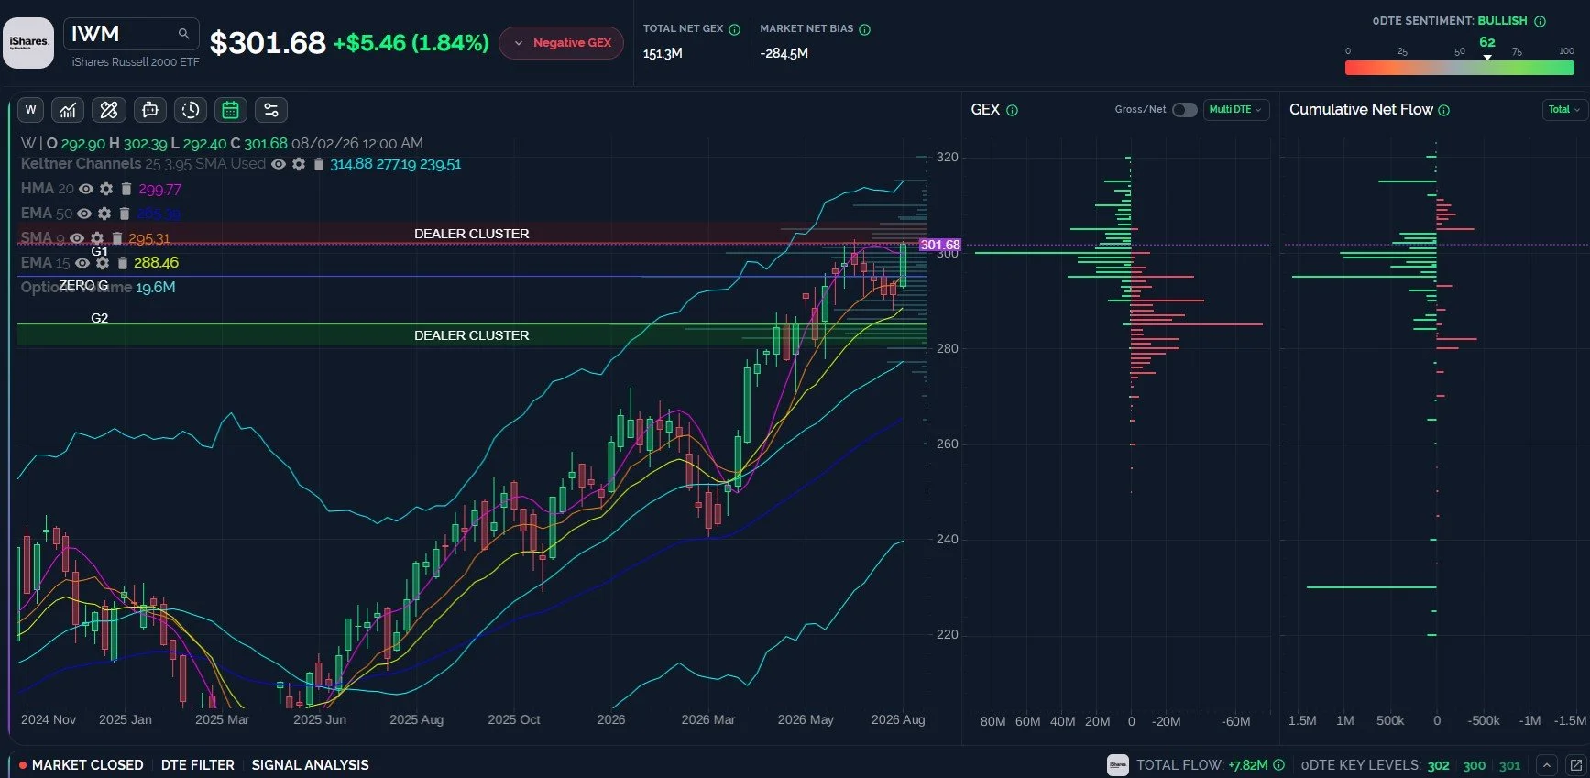Open EMA 50 settings gear
This screenshot has height=778, width=1590.
point(104,214)
